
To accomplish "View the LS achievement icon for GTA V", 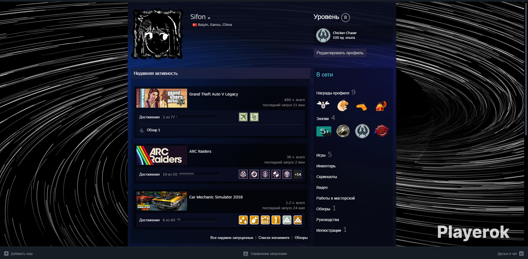I will [254, 117].
